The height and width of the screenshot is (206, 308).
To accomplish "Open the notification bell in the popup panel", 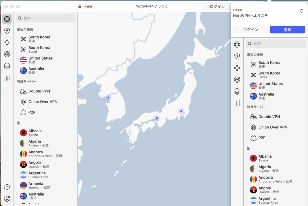I will click(x=302, y=11).
